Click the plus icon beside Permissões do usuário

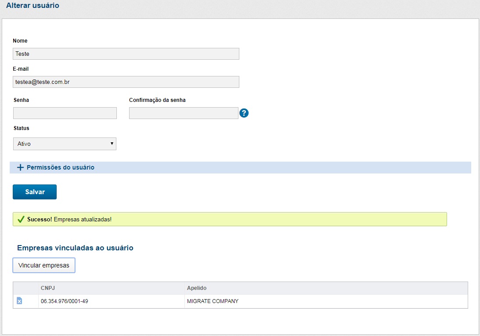click(x=20, y=167)
